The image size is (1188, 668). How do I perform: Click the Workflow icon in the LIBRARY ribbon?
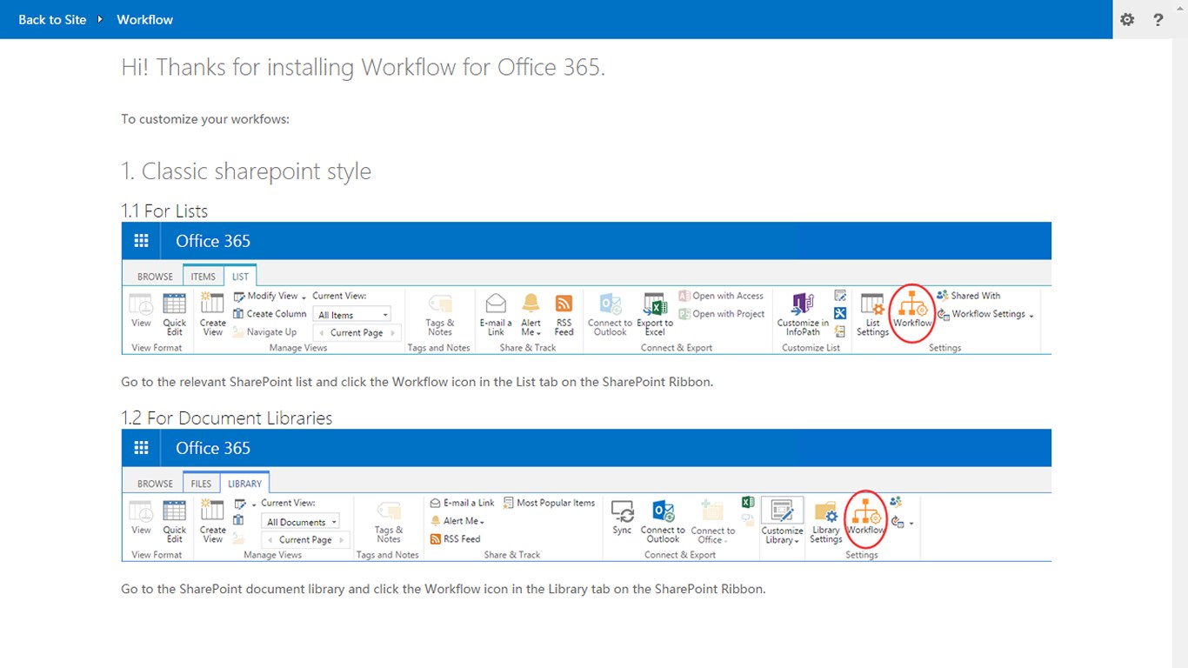click(x=865, y=518)
